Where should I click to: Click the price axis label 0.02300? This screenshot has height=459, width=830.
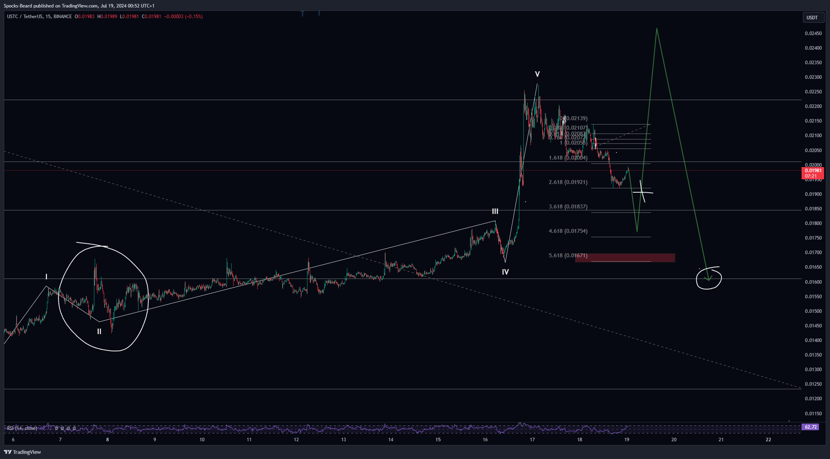[x=813, y=77]
